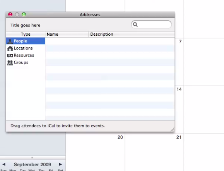The width and height of the screenshot is (224, 171).
Task: Click day 14 in iCal month view
Action: pyautogui.click(x=179, y=89)
